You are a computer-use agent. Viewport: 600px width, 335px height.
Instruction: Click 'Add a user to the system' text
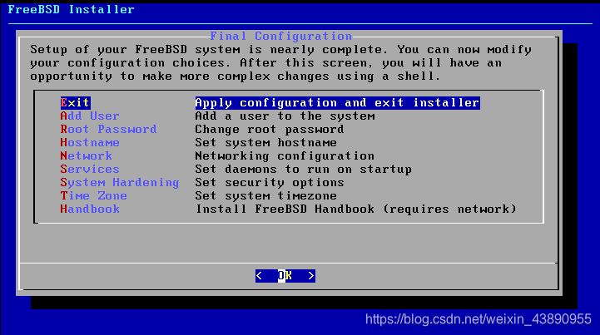[x=285, y=116]
